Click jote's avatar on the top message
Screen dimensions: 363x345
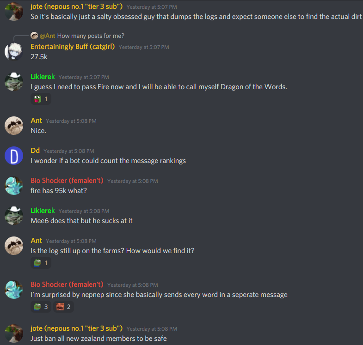(x=14, y=12)
